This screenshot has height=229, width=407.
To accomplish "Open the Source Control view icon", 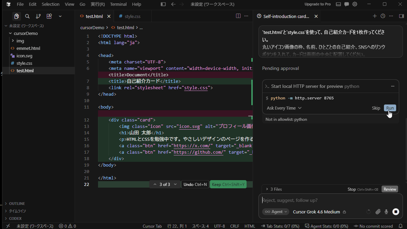I will pyautogui.click(x=38, y=16).
